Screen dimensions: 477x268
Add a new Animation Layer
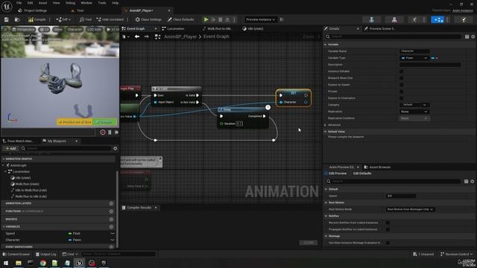[111, 203]
